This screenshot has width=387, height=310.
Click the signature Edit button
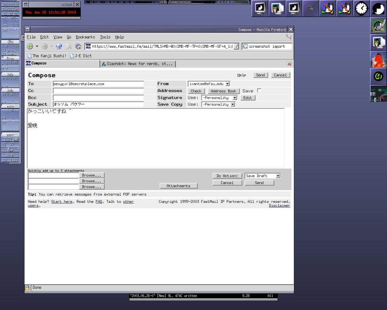click(247, 98)
